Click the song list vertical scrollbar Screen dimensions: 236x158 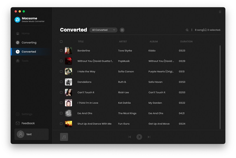(x=220, y=87)
